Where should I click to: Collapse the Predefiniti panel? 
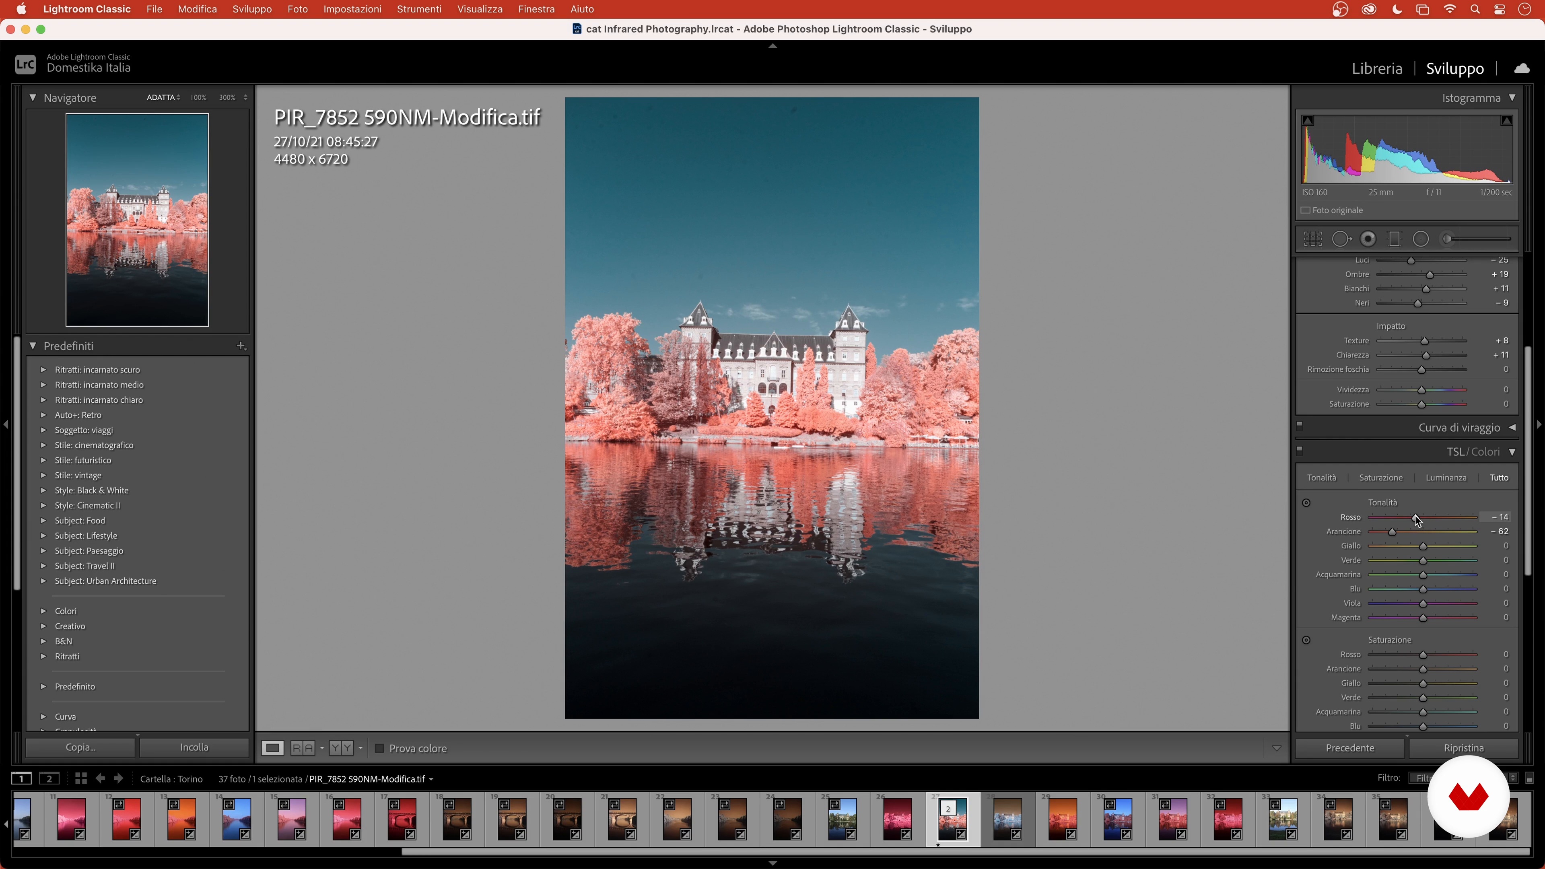pyautogui.click(x=32, y=346)
